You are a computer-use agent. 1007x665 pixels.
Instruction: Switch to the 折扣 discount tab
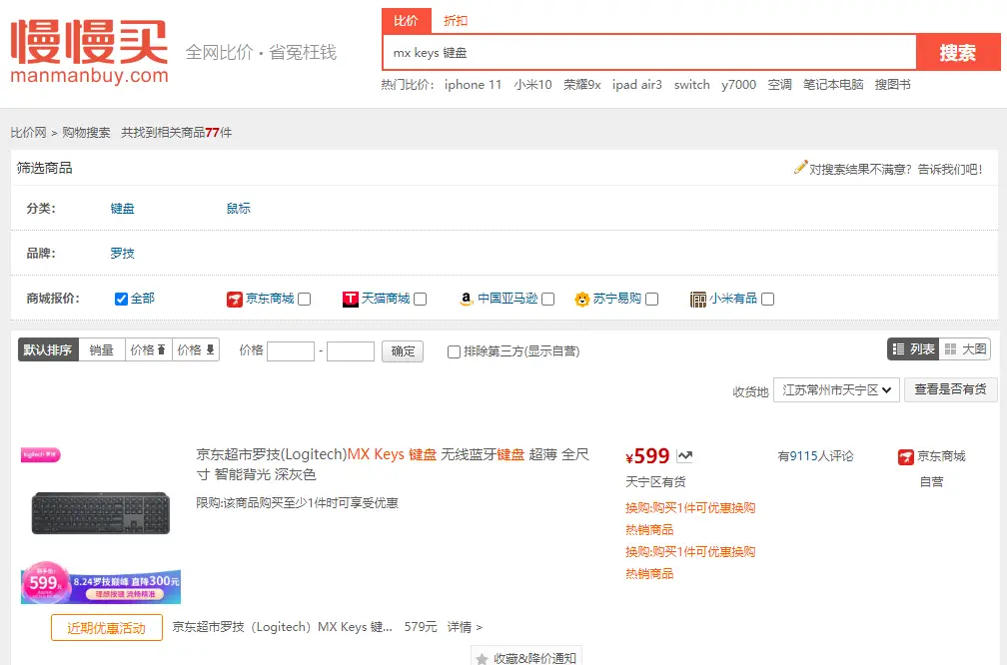coord(455,20)
